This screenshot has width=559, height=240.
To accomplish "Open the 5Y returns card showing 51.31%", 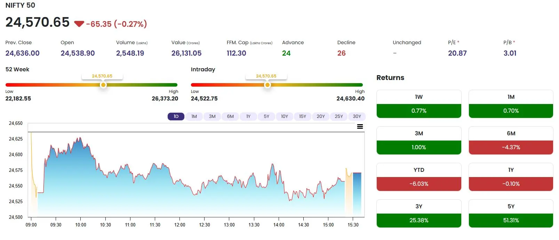I will tap(511, 214).
